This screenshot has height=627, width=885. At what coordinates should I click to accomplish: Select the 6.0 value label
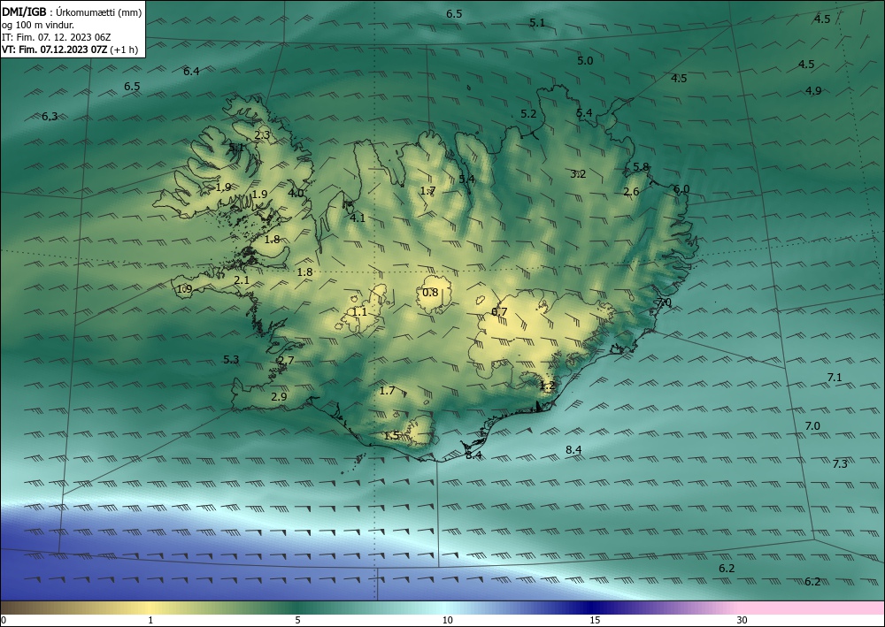tap(681, 189)
